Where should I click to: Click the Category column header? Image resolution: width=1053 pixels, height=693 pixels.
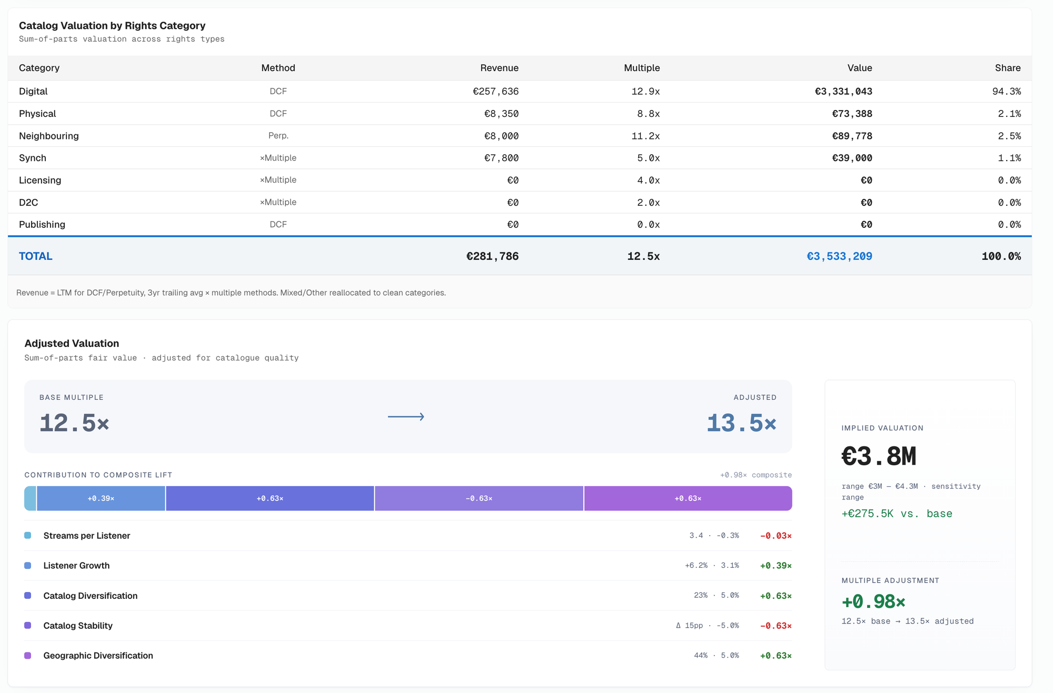(39, 68)
